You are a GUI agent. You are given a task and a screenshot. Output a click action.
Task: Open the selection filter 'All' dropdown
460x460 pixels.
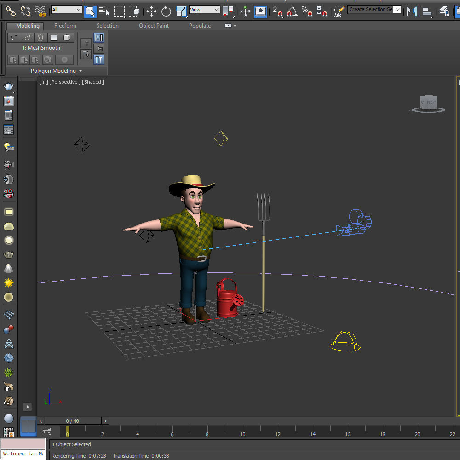(x=66, y=10)
